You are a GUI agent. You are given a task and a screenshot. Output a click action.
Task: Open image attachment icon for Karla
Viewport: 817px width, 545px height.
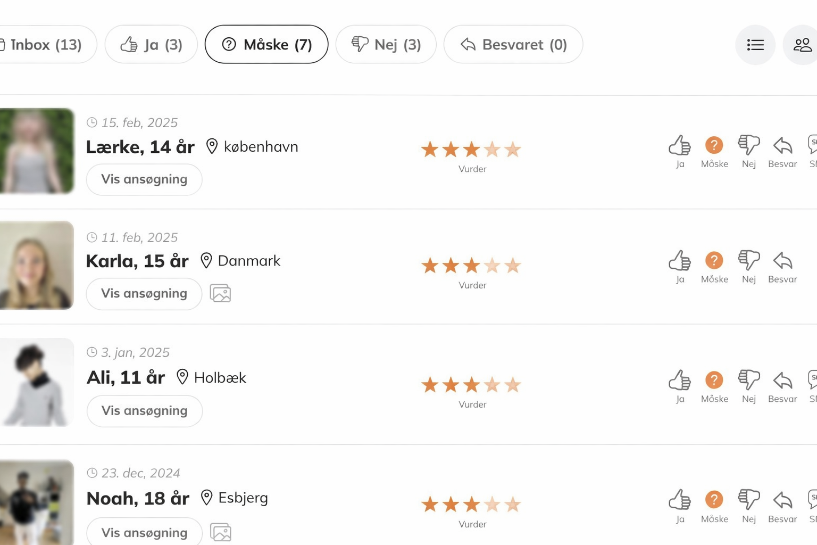pyautogui.click(x=220, y=293)
